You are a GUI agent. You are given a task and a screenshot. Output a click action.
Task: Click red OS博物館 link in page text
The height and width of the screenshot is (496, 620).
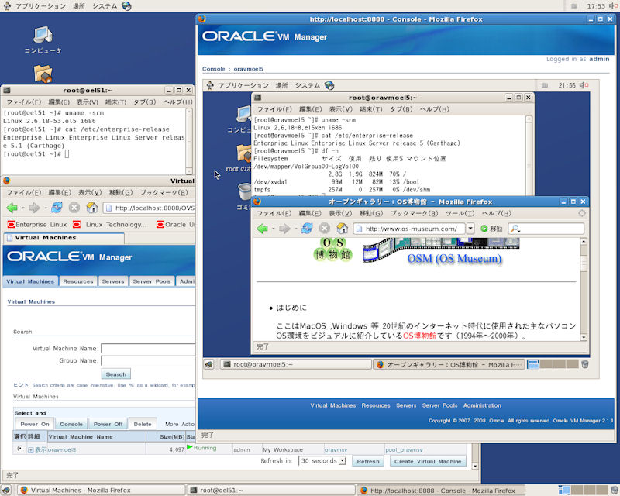tap(419, 336)
